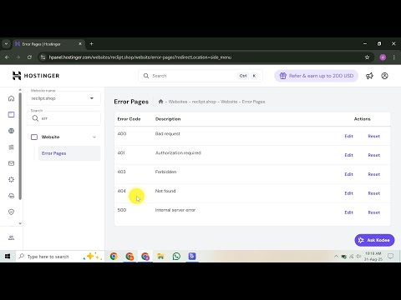Reset the 401 Authorization required page

373,155
